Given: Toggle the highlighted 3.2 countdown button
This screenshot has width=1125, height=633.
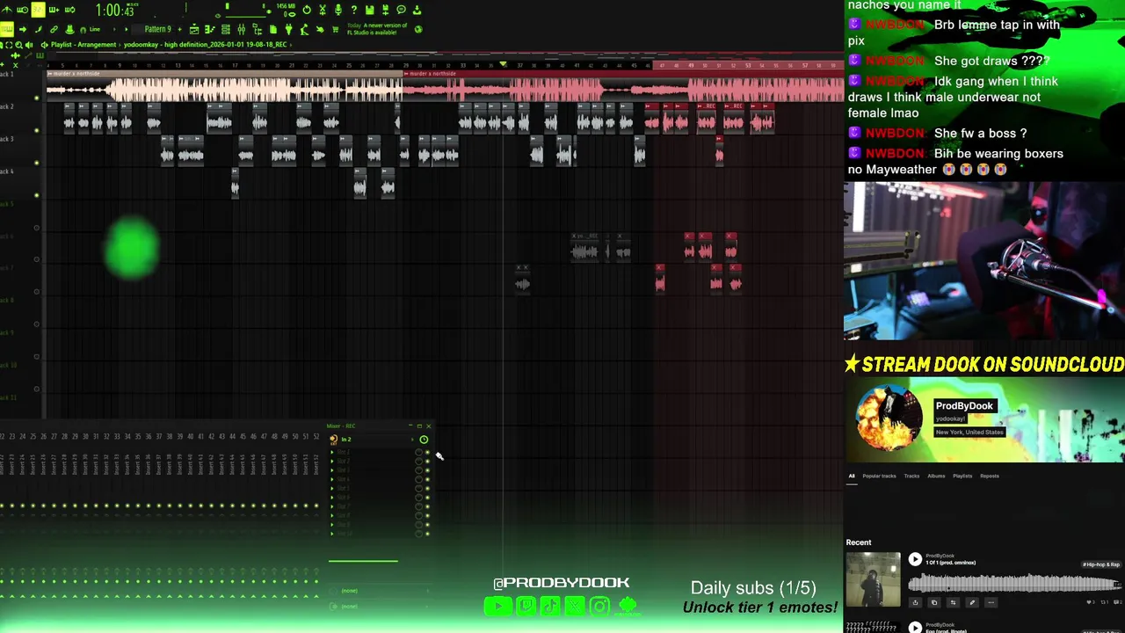Looking at the screenshot, I should pyautogui.click(x=38, y=10).
